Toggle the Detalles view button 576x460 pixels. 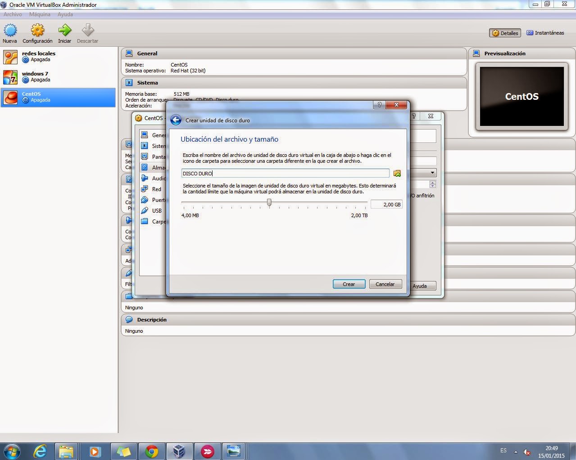click(x=505, y=33)
